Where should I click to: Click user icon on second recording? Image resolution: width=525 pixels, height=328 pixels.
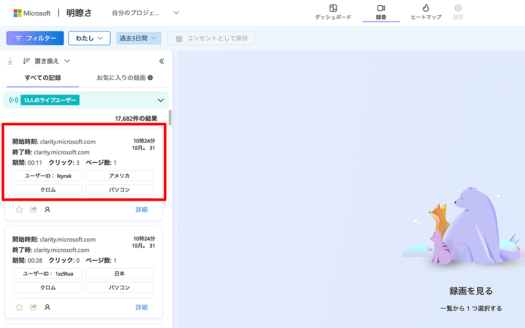pyautogui.click(x=47, y=307)
